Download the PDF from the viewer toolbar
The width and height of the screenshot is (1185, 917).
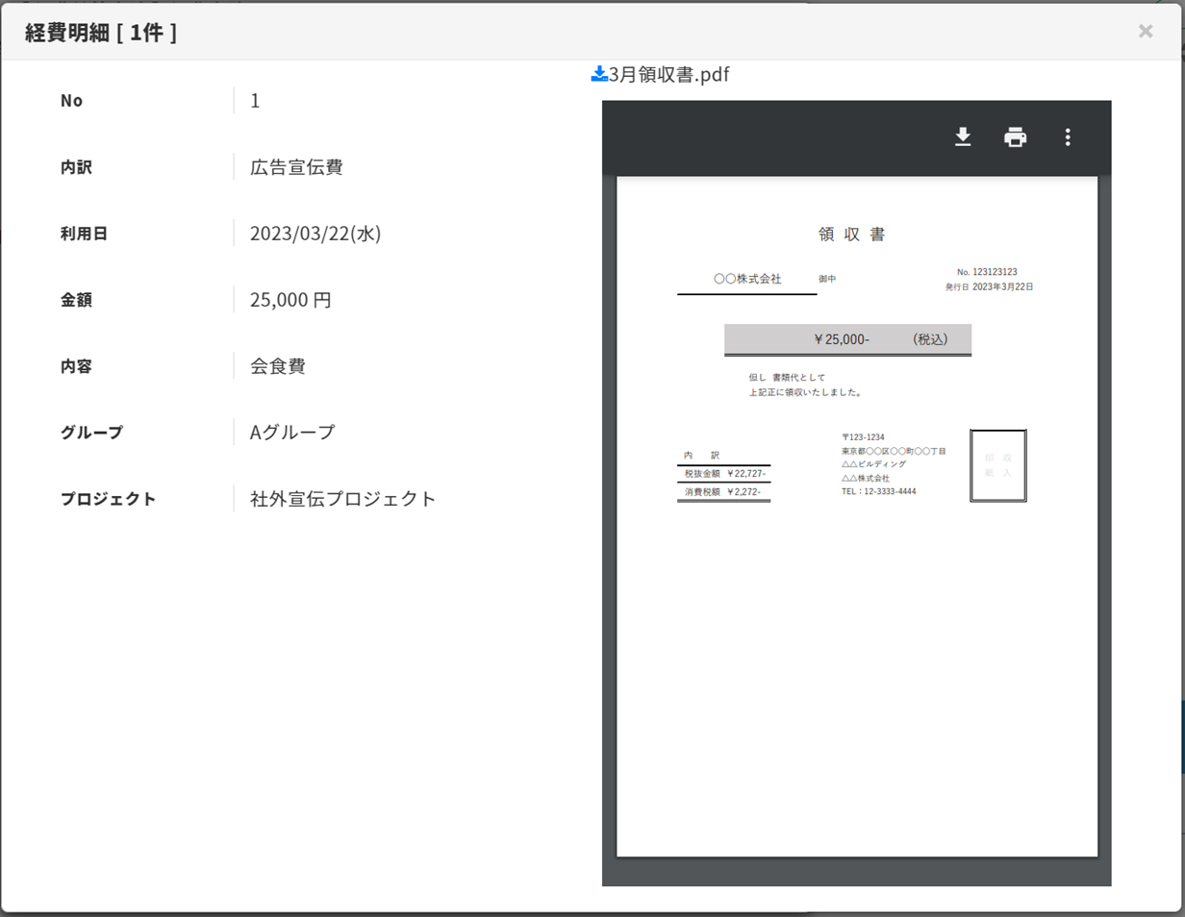coord(963,137)
